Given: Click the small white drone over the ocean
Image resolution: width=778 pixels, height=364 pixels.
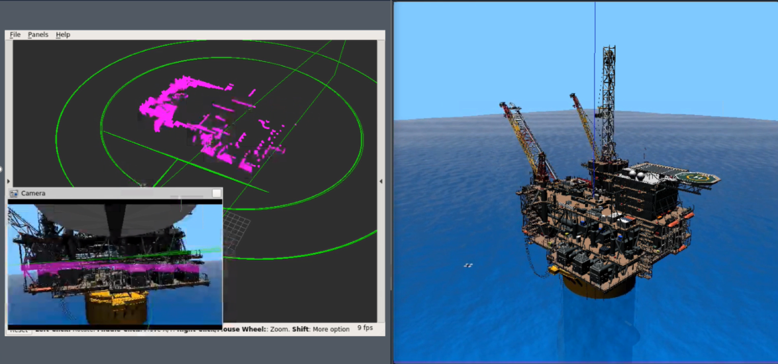Looking at the screenshot, I should click(468, 265).
